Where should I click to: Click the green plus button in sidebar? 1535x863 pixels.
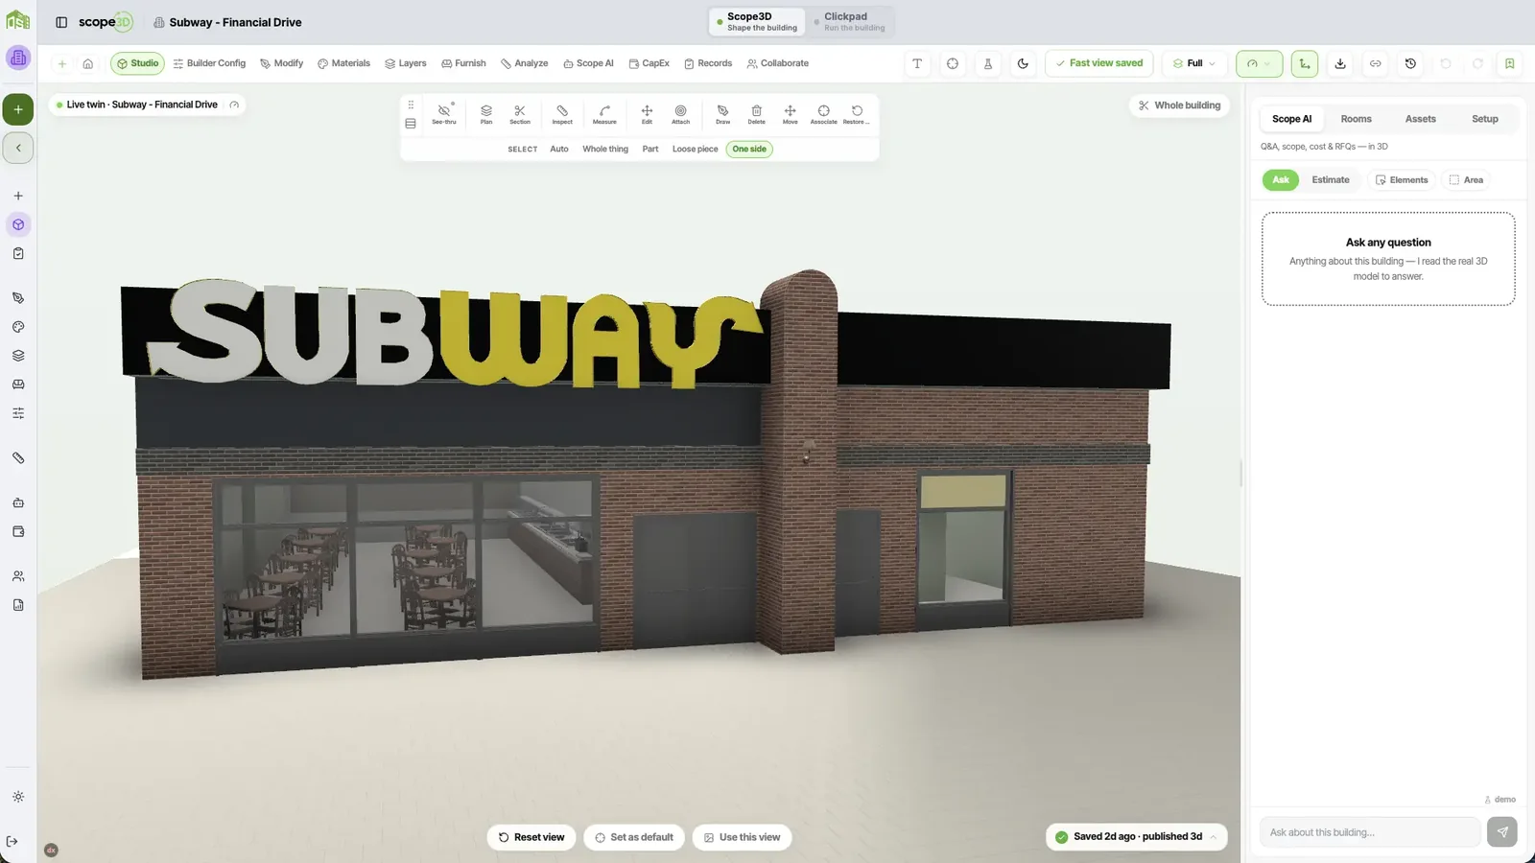[x=18, y=109]
